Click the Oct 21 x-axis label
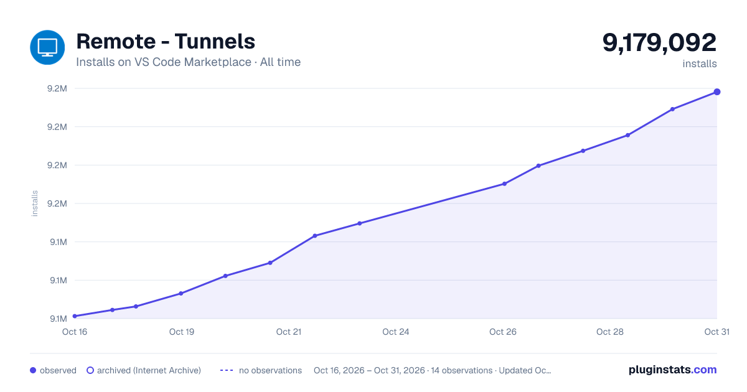 289,332
